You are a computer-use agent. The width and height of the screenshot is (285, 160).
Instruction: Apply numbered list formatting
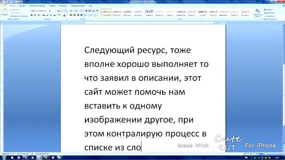[x=77, y=11]
